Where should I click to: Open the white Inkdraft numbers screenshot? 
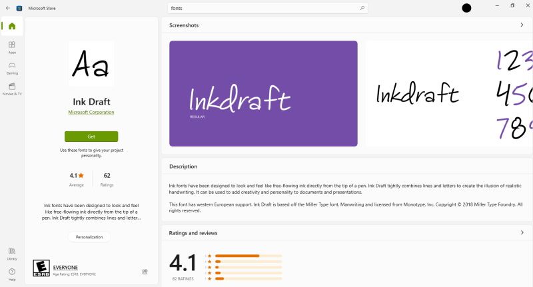pos(449,94)
